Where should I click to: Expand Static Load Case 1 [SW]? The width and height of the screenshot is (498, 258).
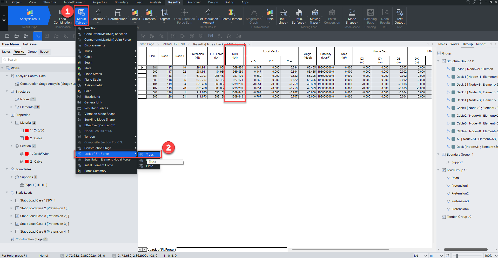point(11,200)
